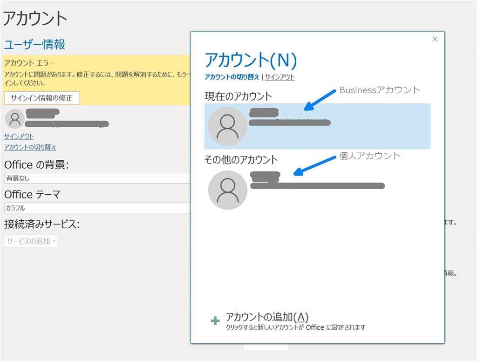This screenshot has width=477, height=361.
Task: Click アカウントの切り替え link on the Account page
Action: coord(30,147)
